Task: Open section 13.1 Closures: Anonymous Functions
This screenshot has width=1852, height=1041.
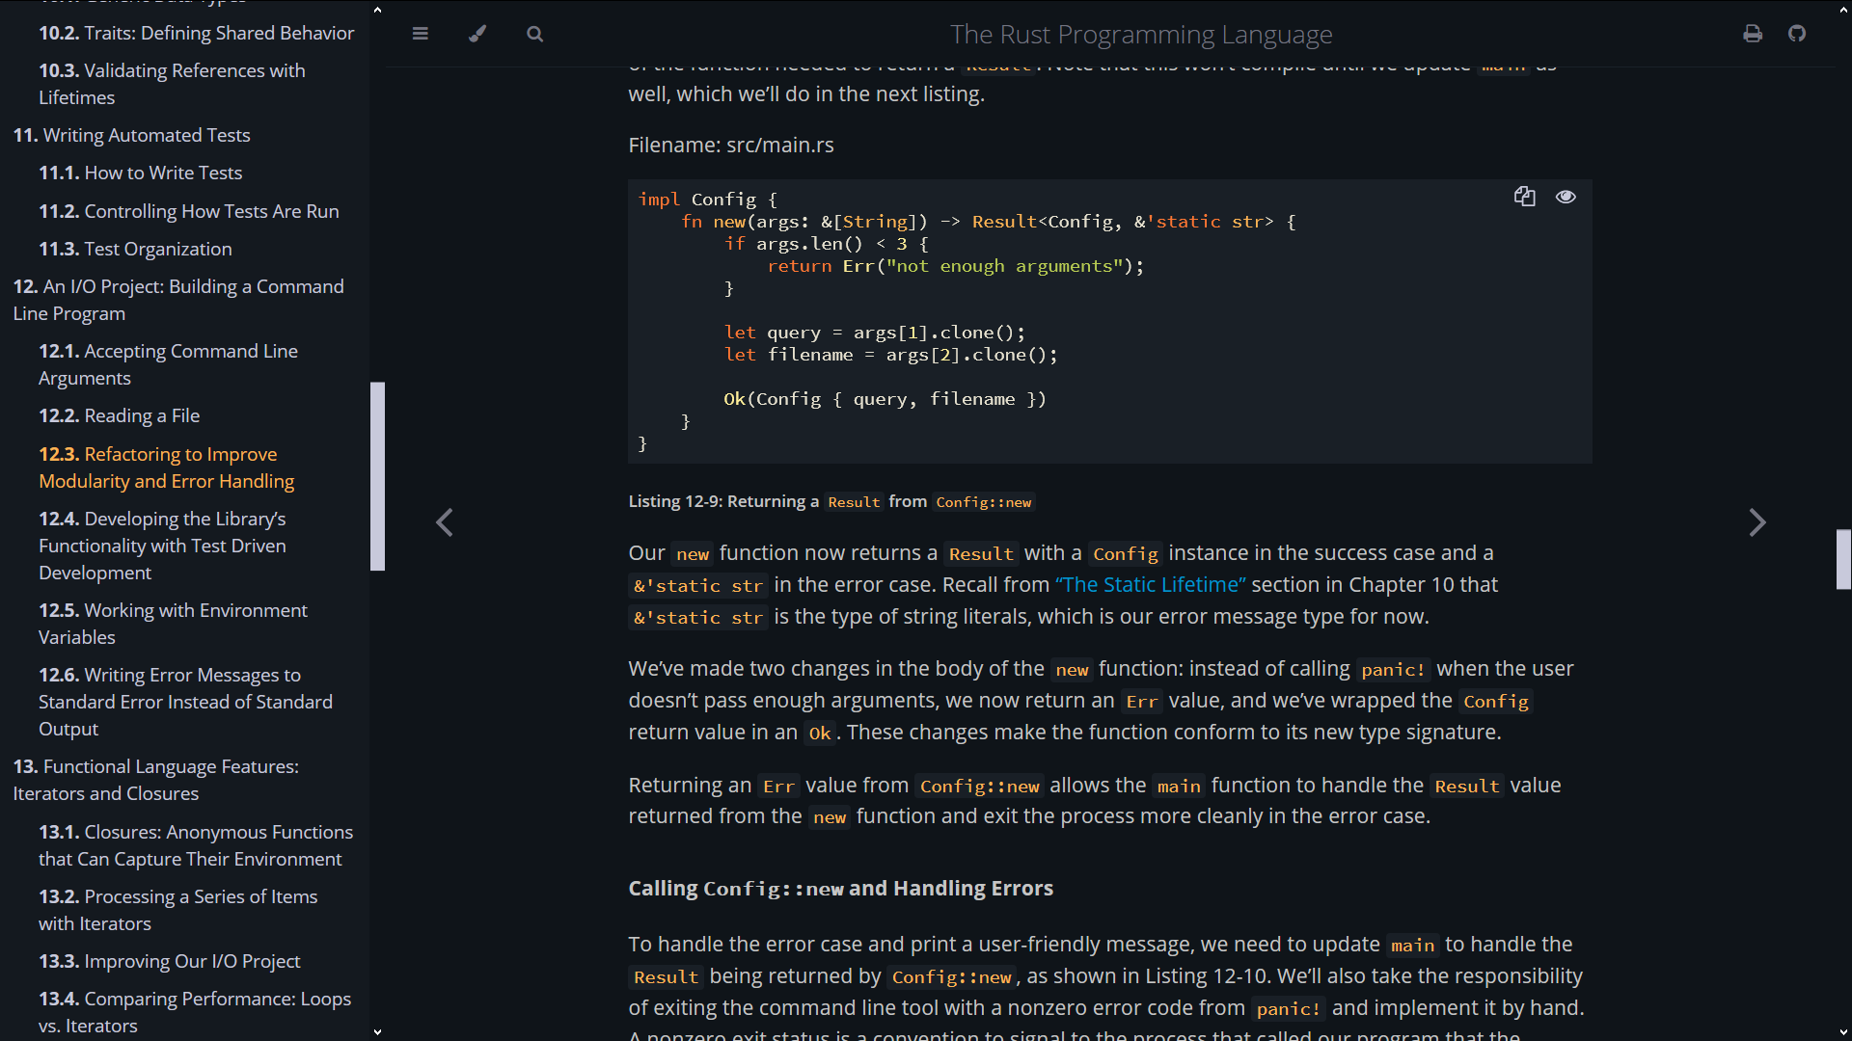Action: [x=196, y=845]
